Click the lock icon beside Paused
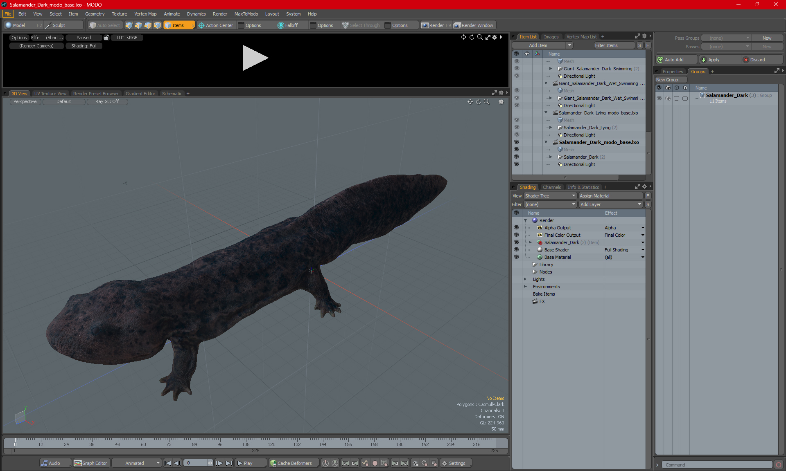This screenshot has height=471, width=786. pyautogui.click(x=106, y=38)
